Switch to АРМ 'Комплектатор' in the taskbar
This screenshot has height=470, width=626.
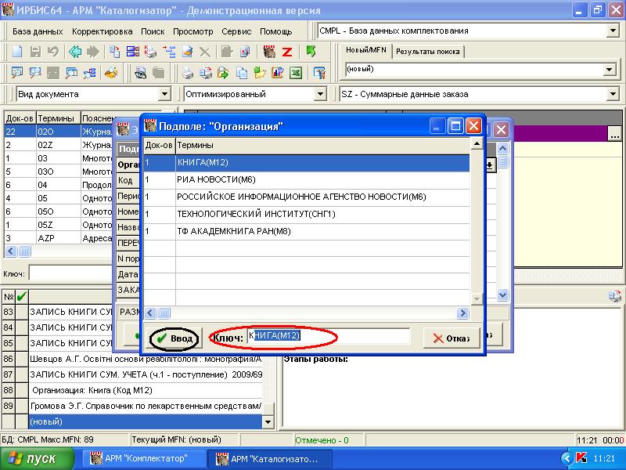[x=145, y=458]
